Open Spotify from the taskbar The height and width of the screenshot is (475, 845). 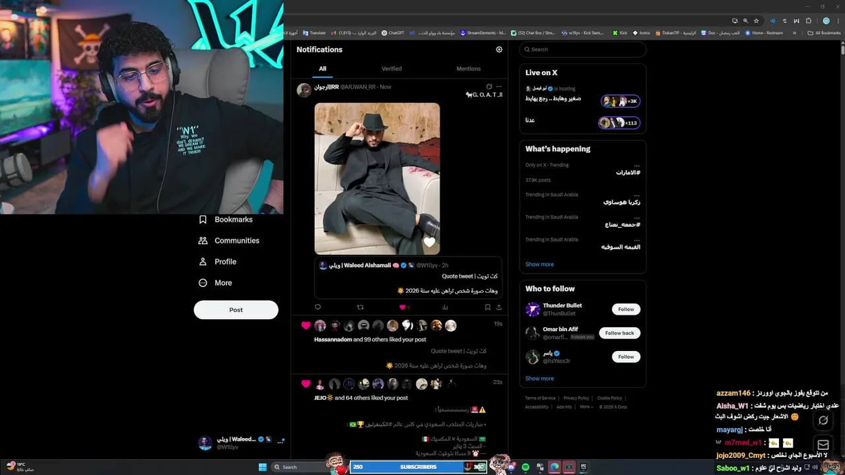[x=525, y=467]
